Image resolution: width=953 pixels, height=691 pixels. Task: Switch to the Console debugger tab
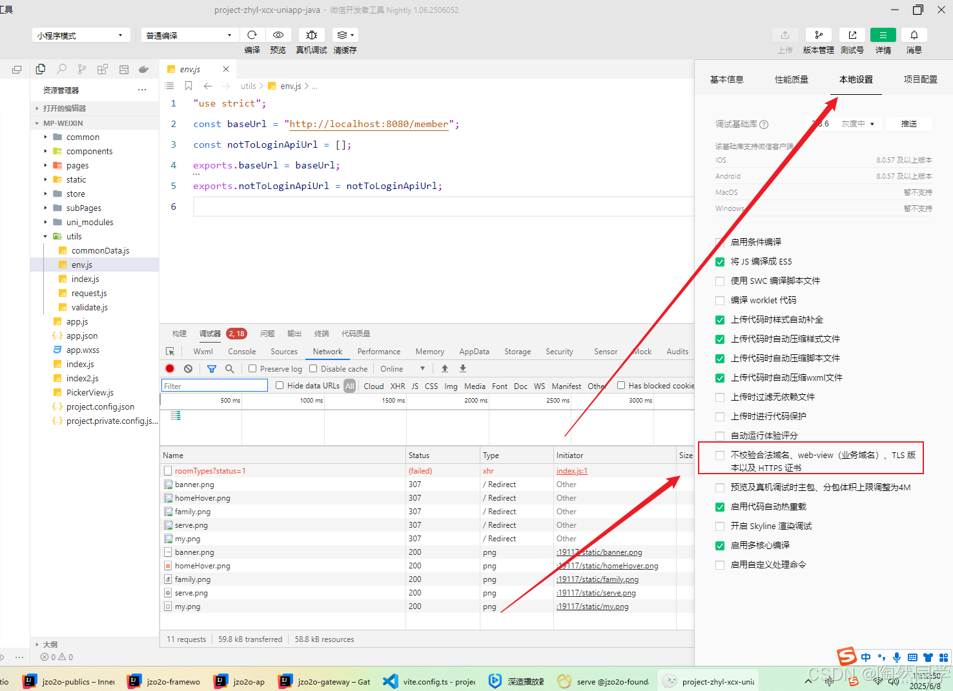241,352
